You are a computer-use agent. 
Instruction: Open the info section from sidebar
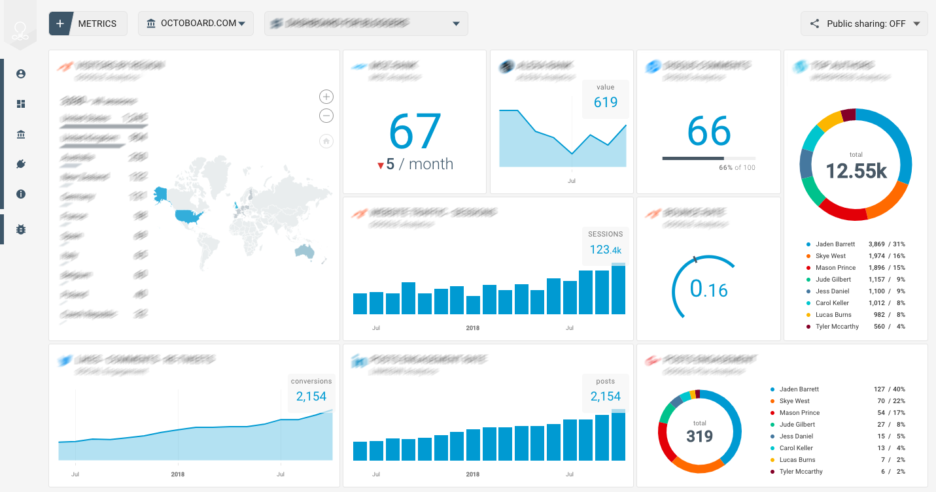[x=20, y=194]
